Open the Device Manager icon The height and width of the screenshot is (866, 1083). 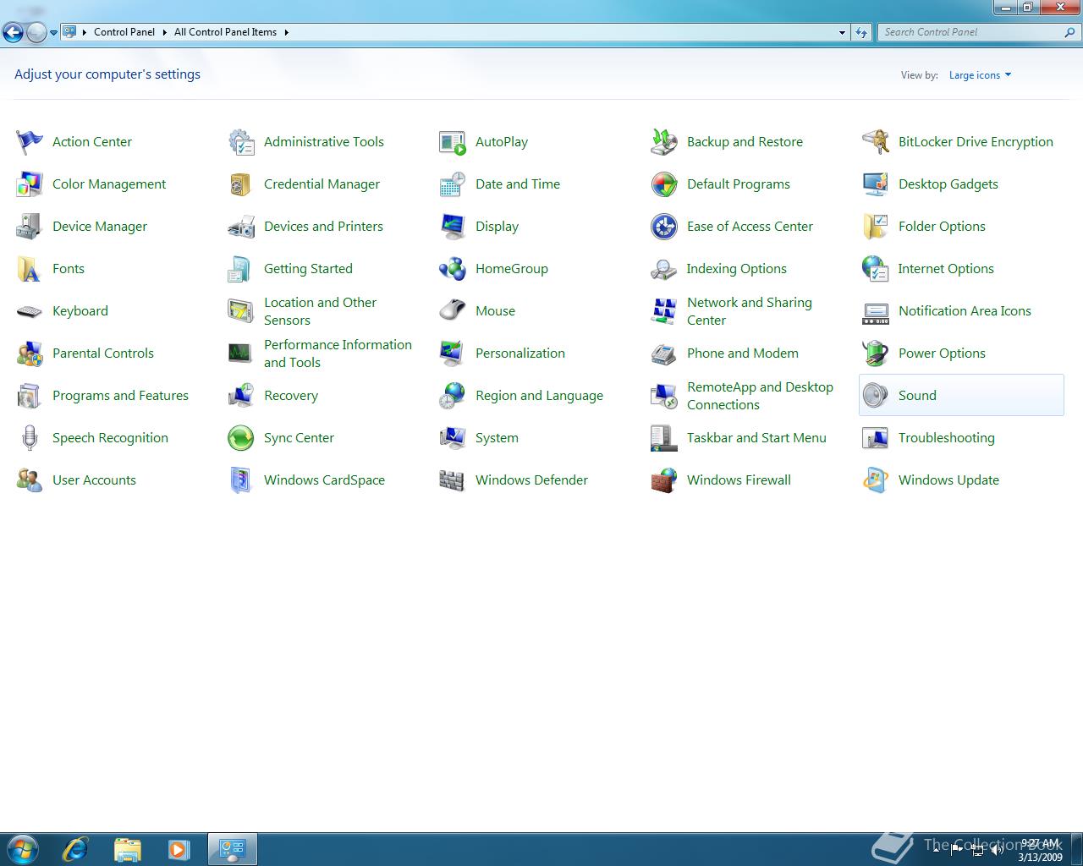(x=30, y=227)
